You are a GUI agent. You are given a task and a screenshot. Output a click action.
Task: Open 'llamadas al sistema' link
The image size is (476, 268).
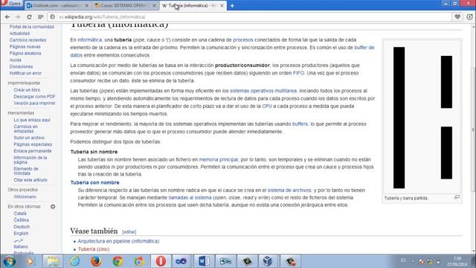pos(190,197)
